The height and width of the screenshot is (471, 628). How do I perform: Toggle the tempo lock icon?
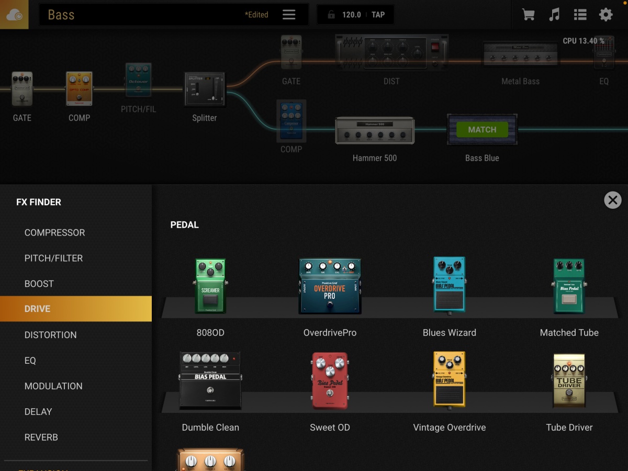click(331, 15)
